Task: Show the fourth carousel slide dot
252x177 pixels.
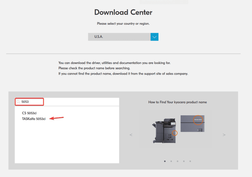Action: [x=184, y=161]
